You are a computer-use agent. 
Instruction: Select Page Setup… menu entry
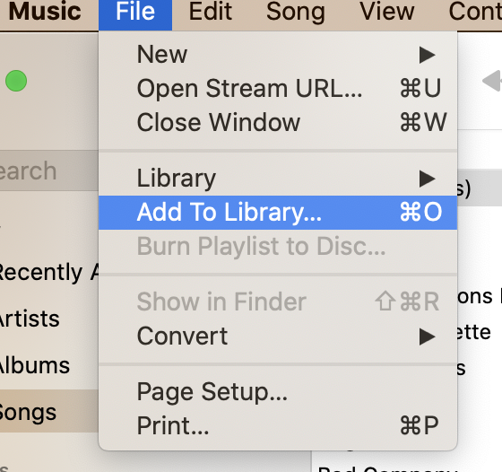(278, 391)
